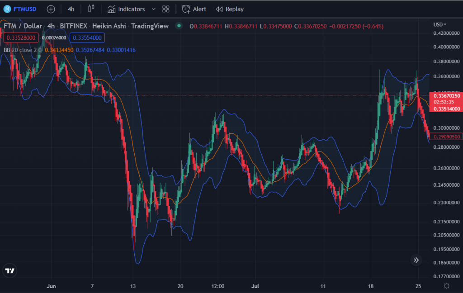
Task: Click the BB upper value 0.35267484
Action: coord(90,50)
